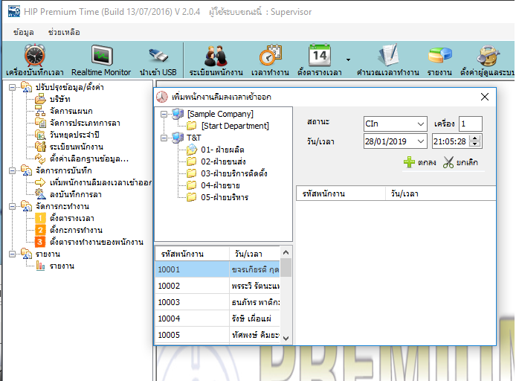Select employee row 10002
This screenshot has width=519, height=381.
click(x=217, y=286)
